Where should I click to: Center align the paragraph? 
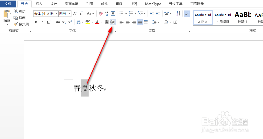[128, 22]
